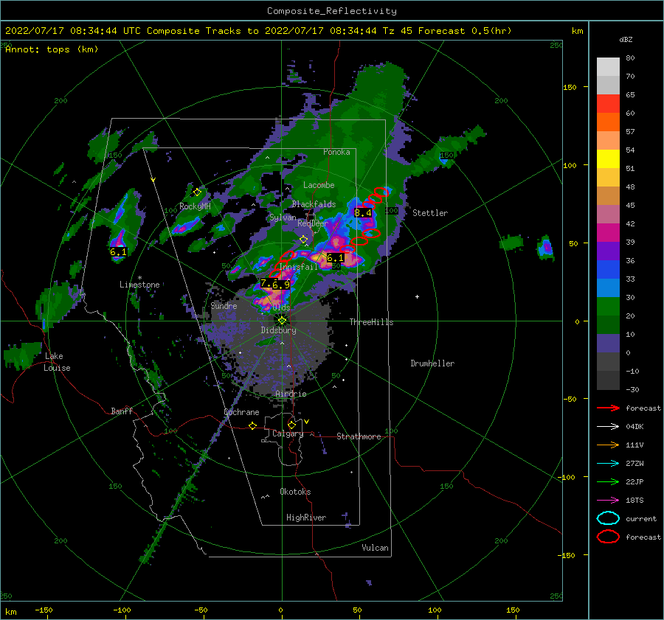Click the HighRiver town label
The height and width of the screenshot is (620, 664).
306,518
